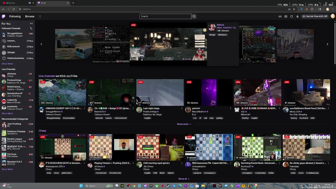The width and height of the screenshot is (336, 189).
Task: Switch to the YouTube browser tab
Action: click(17, 3)
